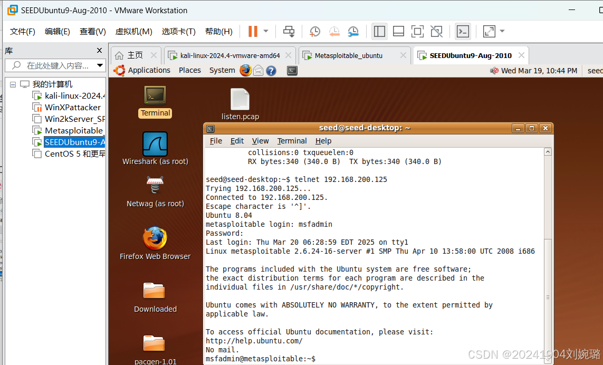The height and width of the screenshot is (365, 603).
Task: Close the 库 library panel
Action: 100,51
